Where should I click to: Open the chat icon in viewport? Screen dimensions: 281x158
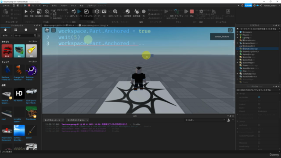pyautogui.click(x=54, y=30)
